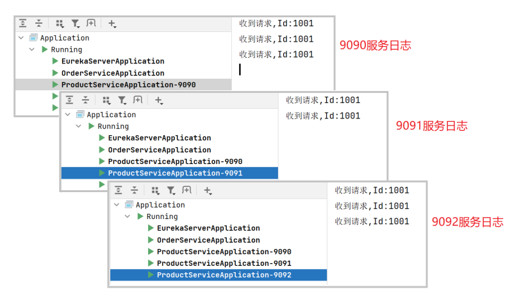Open Group By icon in 9090 panel toolbar
The image size is (528, 301).
pos(60,23)
